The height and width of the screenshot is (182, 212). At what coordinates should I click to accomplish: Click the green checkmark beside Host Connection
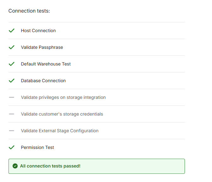coord(12,31)
